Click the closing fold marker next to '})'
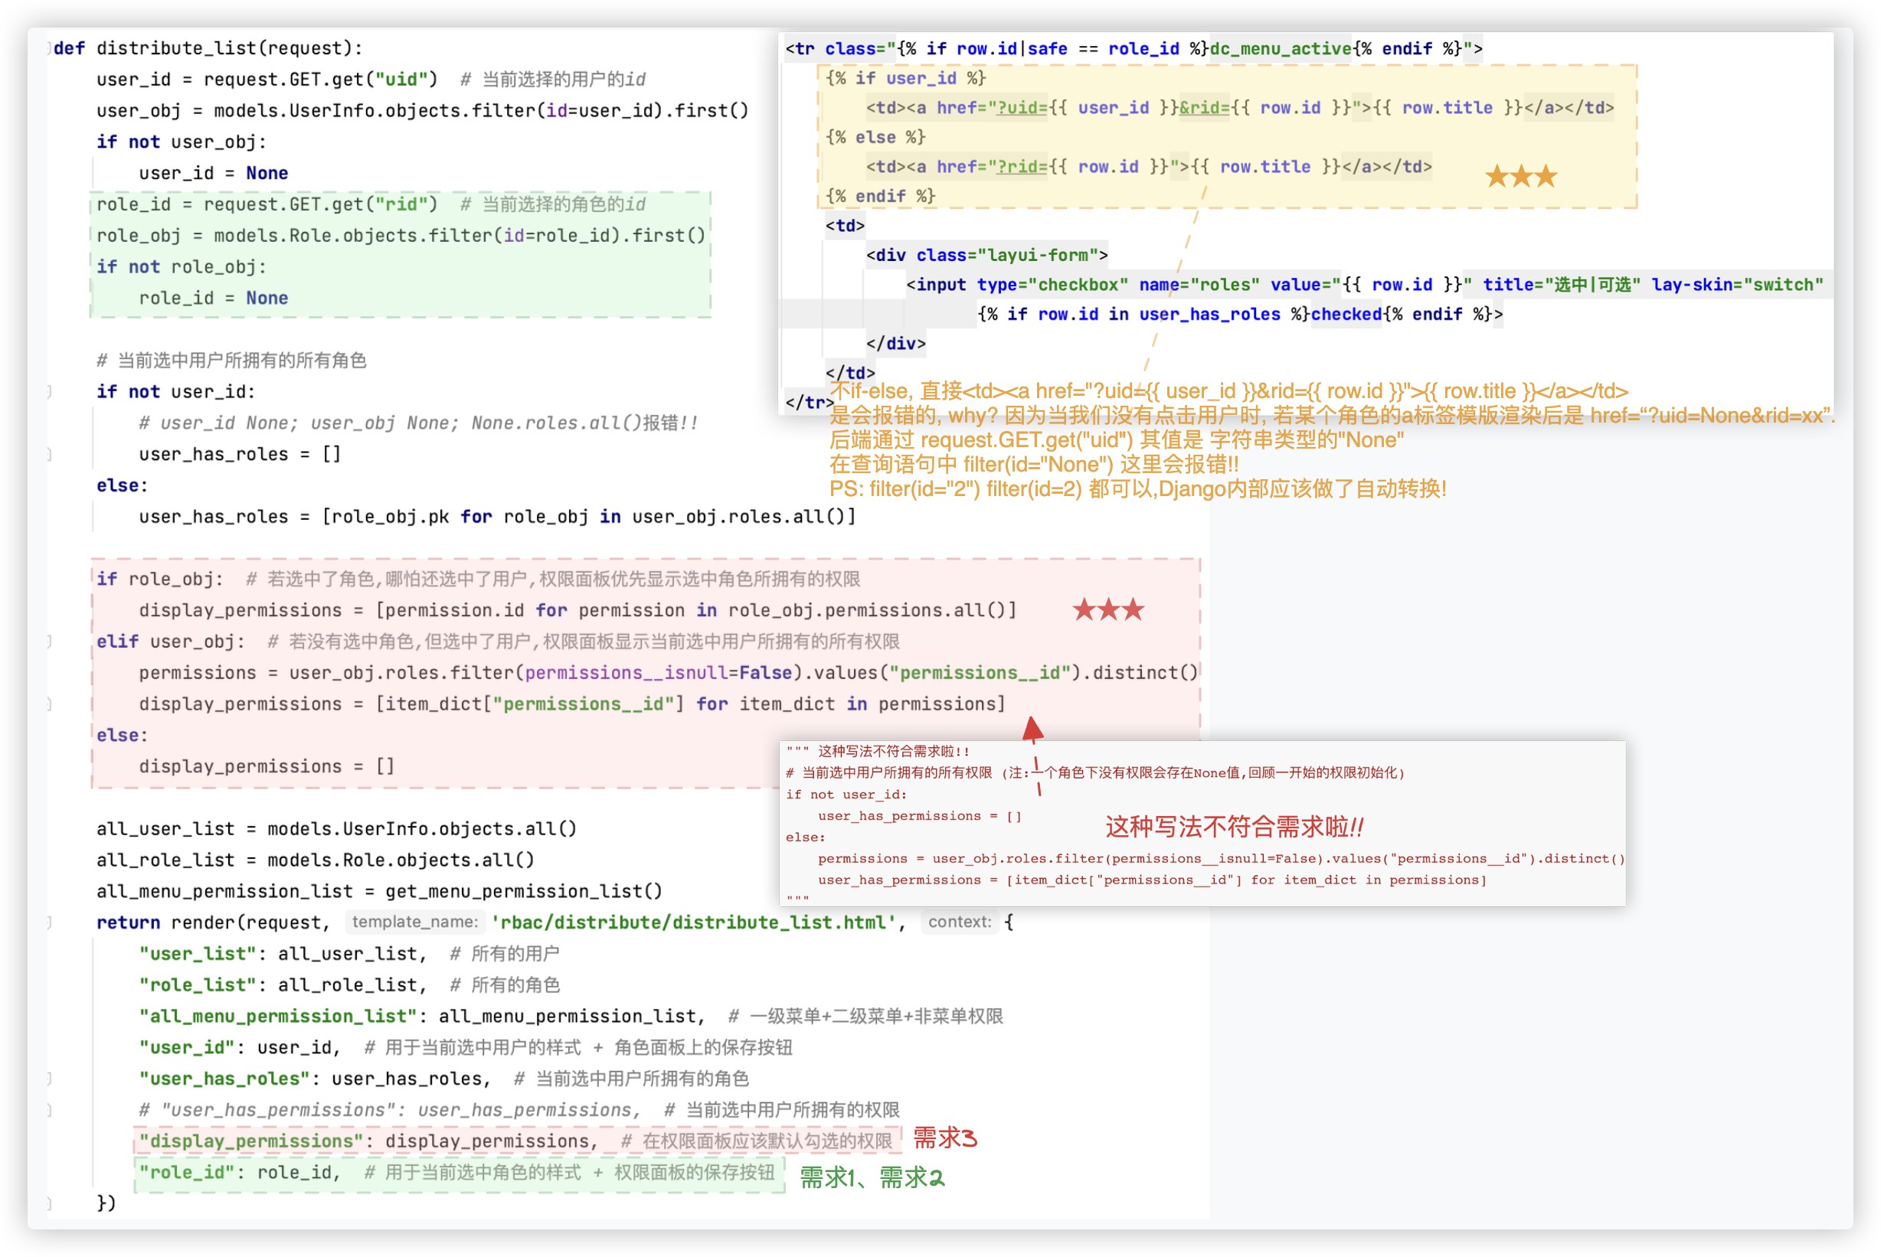Viewport: 1881px width, 1257px height. [50, 1203]
